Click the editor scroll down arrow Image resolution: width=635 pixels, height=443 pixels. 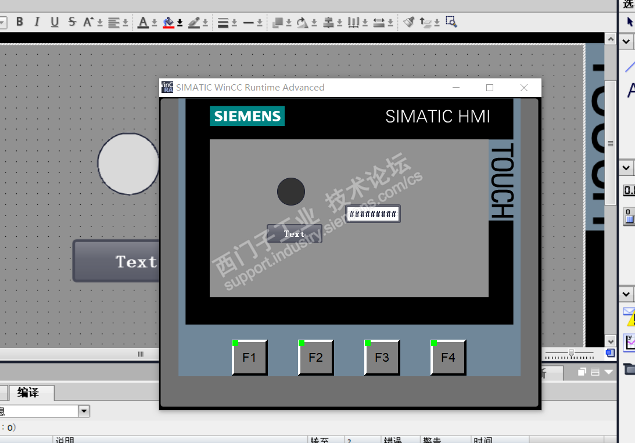pos(610,341)
